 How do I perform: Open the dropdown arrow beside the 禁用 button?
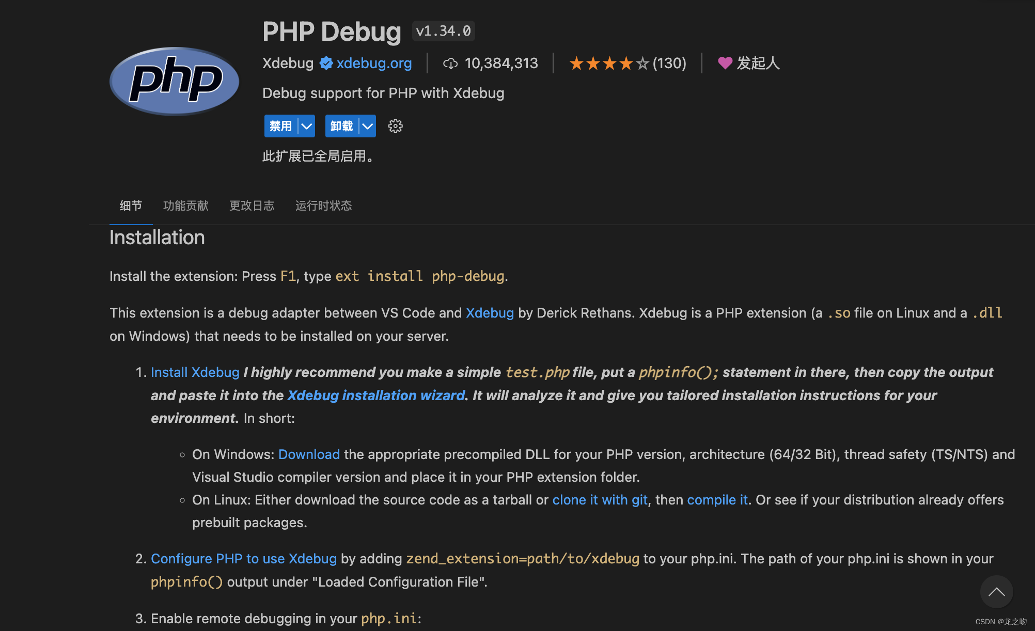pyautogui.click(x=306, y=126)
